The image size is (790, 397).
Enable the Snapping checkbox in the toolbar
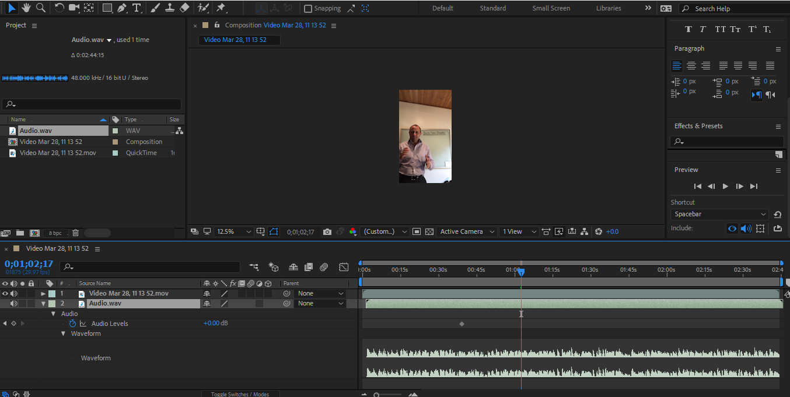click(307, 8)
